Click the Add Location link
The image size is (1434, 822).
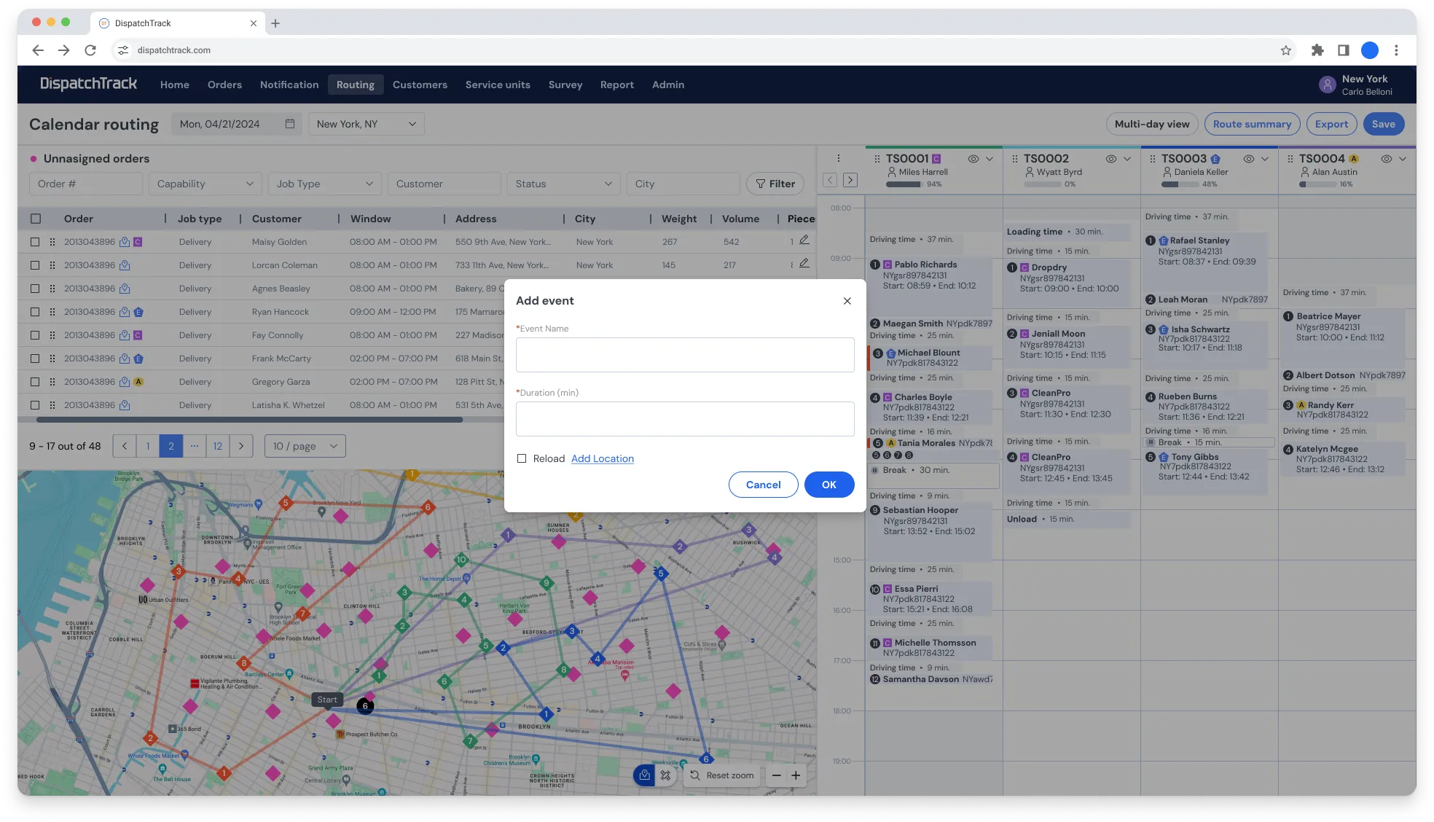602,458
